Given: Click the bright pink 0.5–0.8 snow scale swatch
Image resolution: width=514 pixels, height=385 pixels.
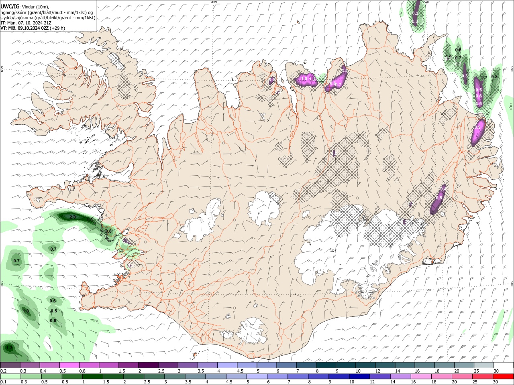Looking at the screenshot, I should (69, 365).
